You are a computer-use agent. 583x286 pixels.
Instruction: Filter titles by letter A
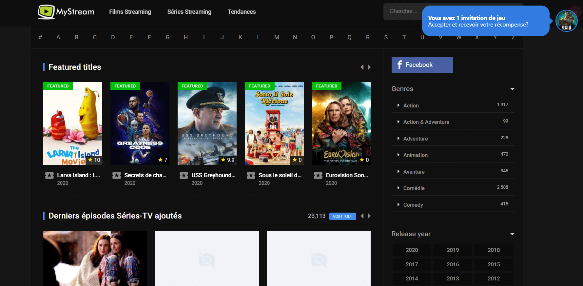[x=58, y=37]
